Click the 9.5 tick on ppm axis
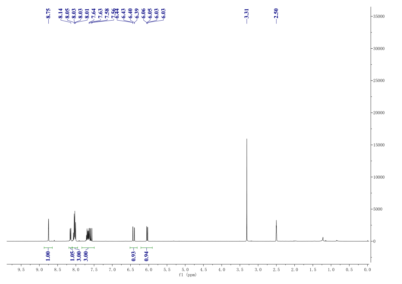Screen dimensions: 402x284 (x=21, y=270)
